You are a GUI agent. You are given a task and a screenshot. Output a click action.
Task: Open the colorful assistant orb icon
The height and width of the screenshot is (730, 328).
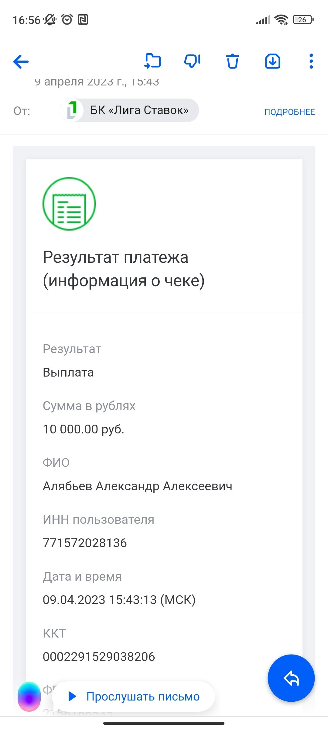point(29,697)
